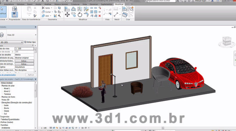This screenshot has width=236, height=131.
Task: Toggle Properties palette button in ribbon
Action: 14,15
